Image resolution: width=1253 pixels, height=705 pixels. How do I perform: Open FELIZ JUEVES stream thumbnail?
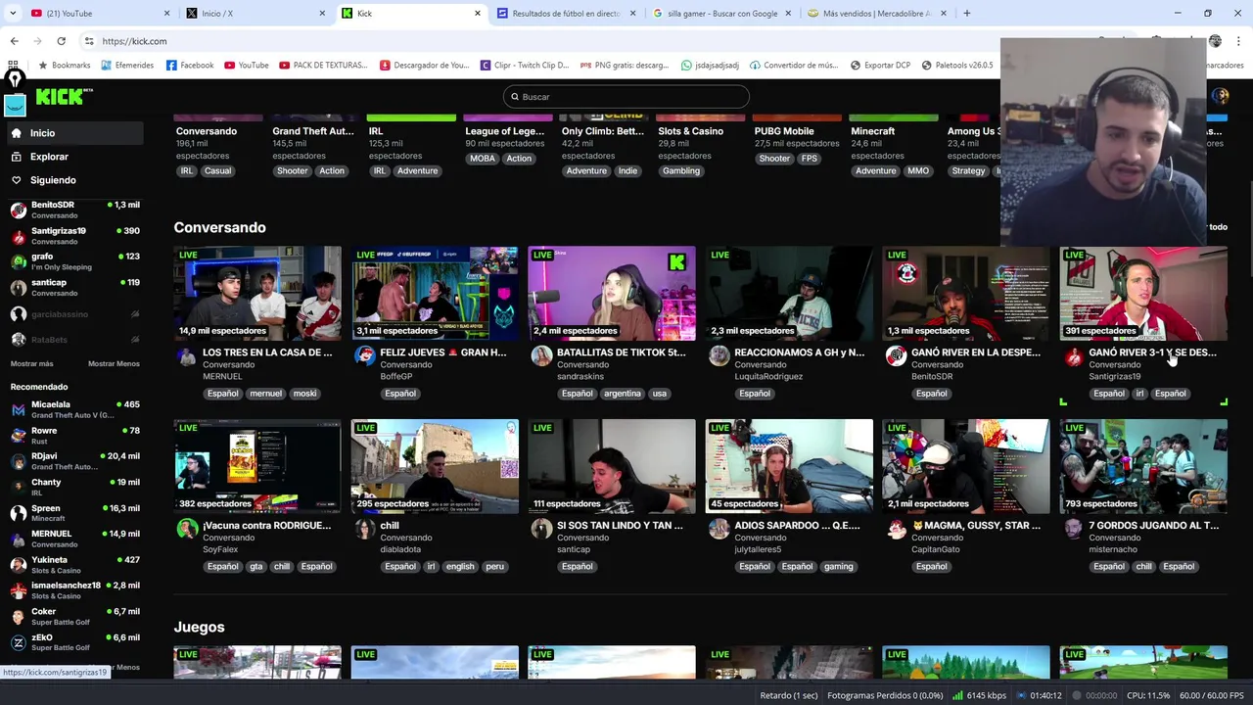(435, 294)
